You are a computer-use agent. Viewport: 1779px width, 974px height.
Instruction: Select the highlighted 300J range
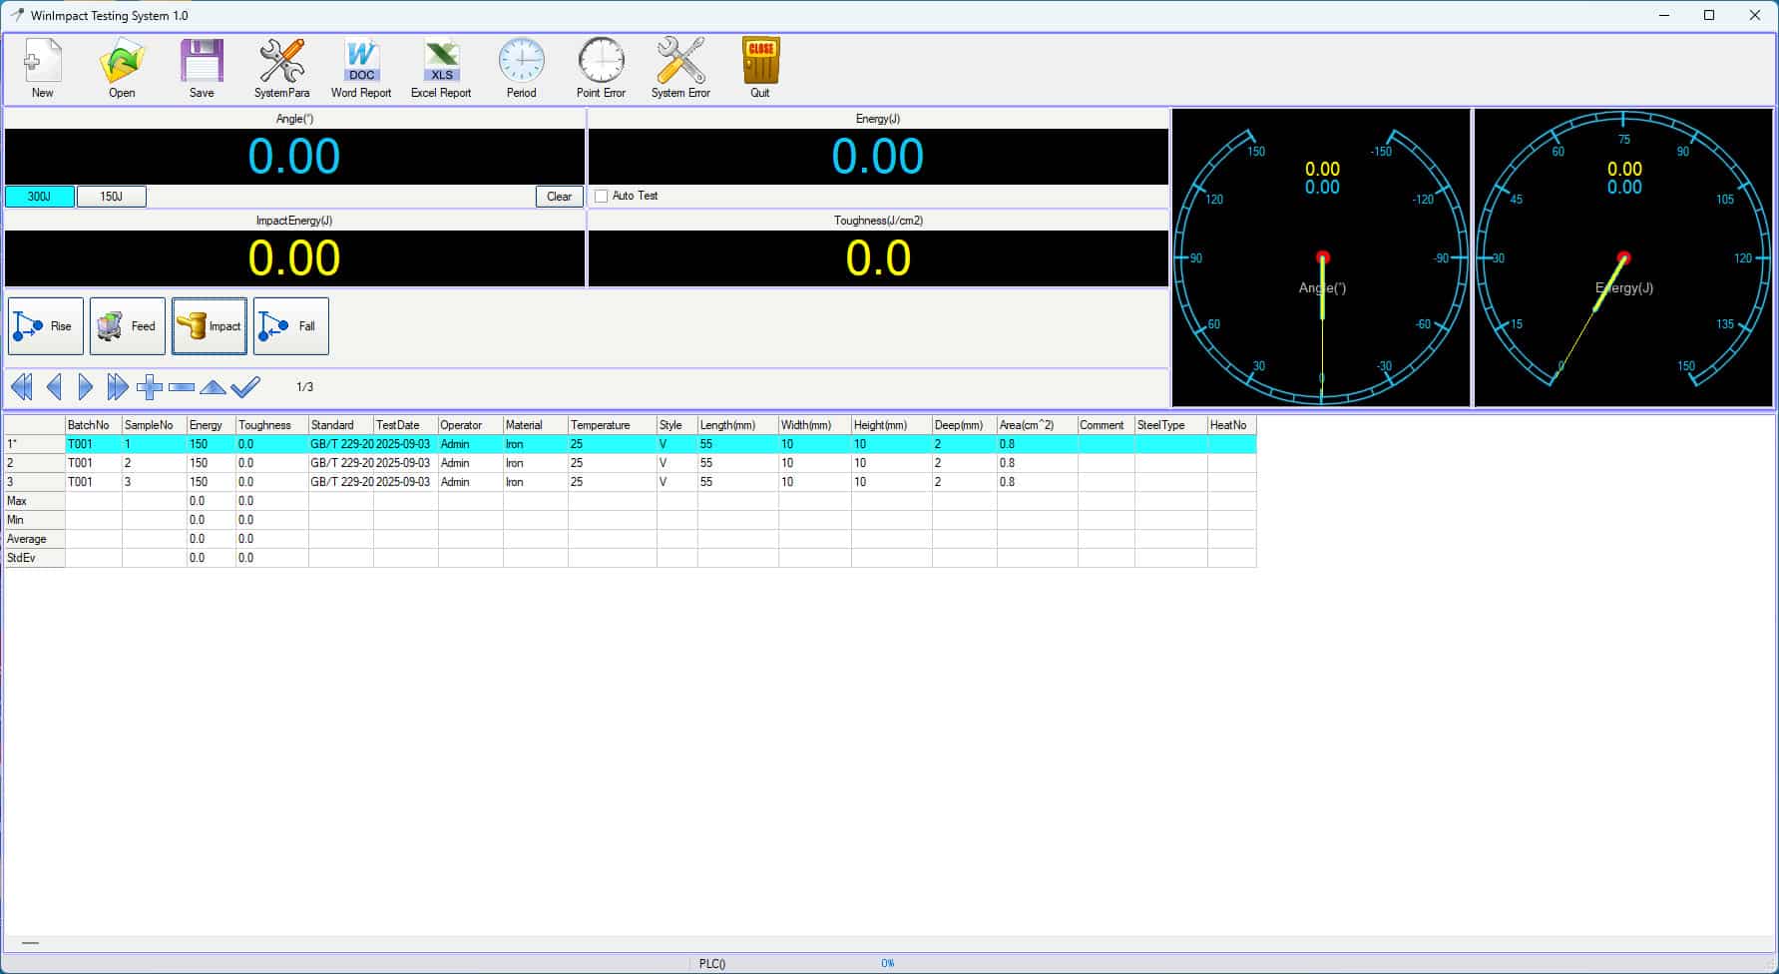click(x=39, y=196)
